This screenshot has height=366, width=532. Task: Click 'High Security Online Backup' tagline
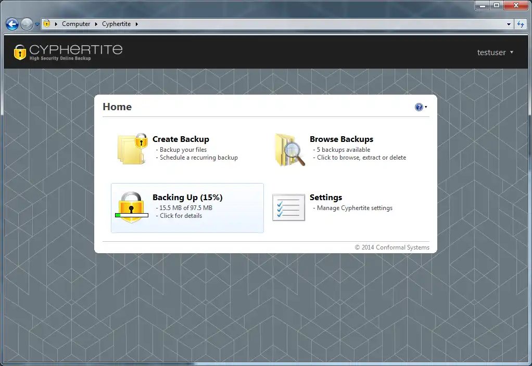[x=60, y=58]
